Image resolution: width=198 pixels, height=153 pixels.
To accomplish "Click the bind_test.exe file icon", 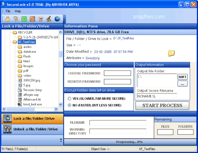I will click(20, 104).
